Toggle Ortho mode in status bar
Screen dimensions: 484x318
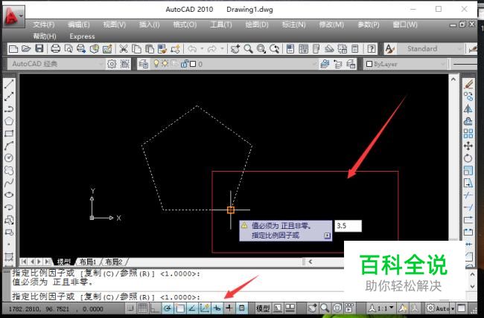[x=155, y=308]
